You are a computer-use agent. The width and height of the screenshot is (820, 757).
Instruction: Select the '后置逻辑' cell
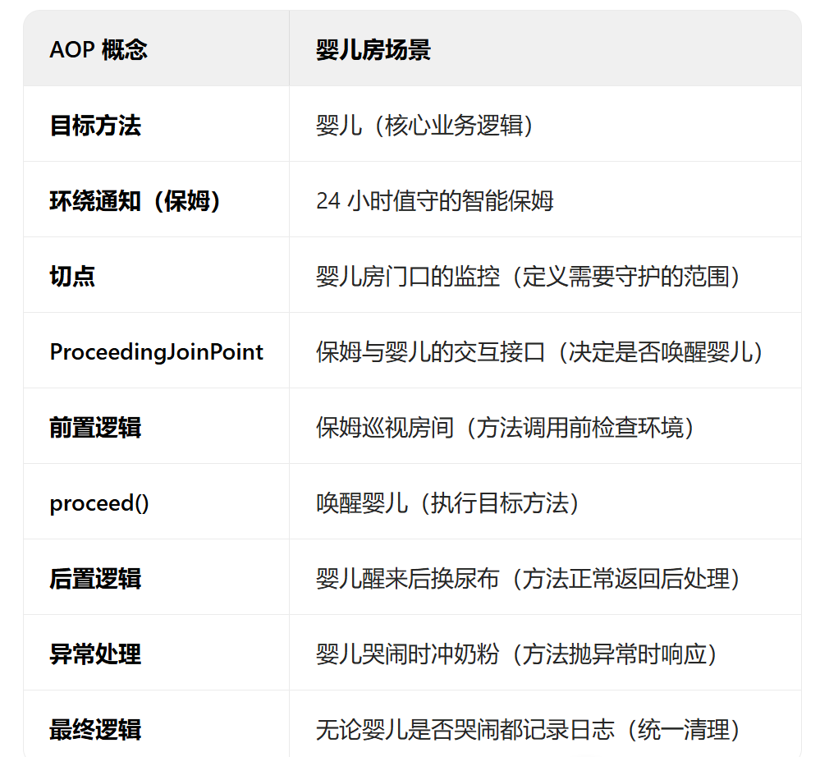click(156, 577)
